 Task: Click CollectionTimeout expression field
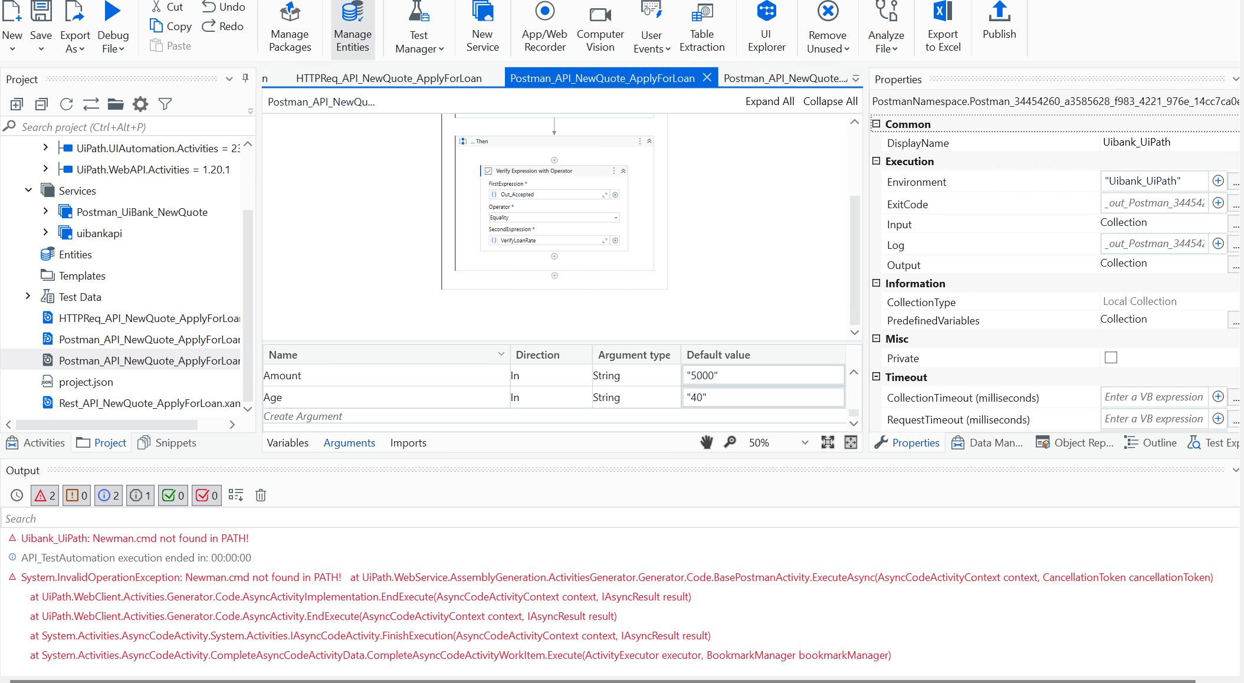click(1154, 397)
